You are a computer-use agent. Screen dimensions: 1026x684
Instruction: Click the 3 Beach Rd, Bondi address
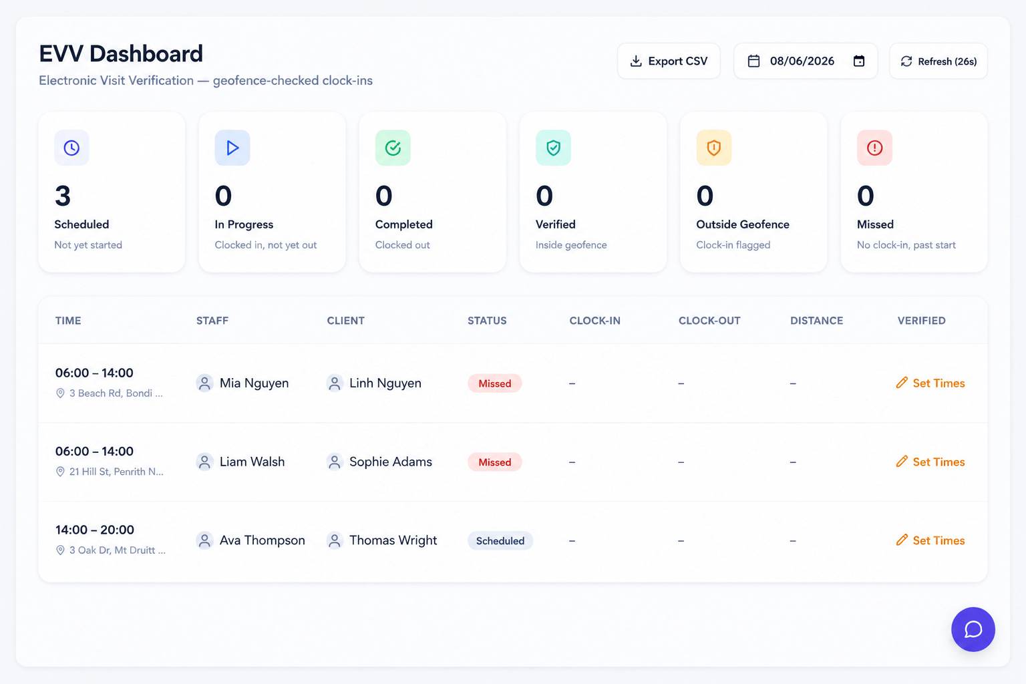tap(116, 393)
